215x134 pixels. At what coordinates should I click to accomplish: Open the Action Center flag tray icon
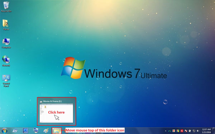pos(186,131)
